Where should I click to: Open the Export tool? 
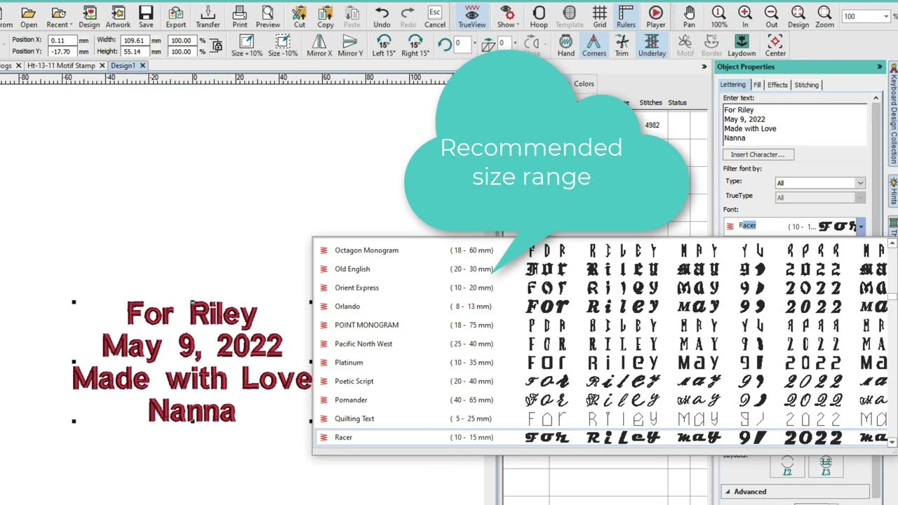[x=176, y=16]
